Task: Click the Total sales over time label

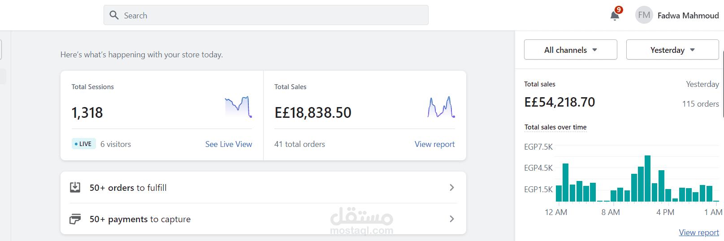Action: tap(555, 127)
